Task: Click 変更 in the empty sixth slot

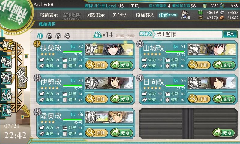Action: coord(223,133)
